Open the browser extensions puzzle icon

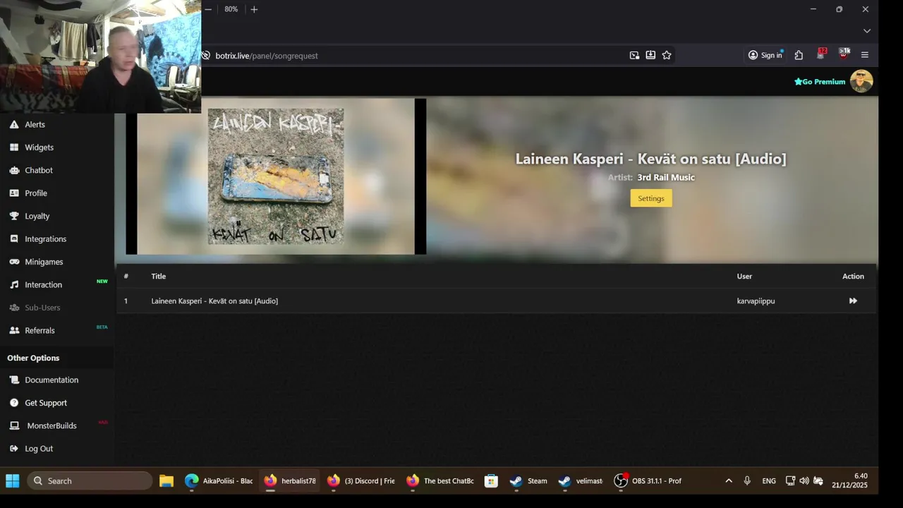pos(799,55)
